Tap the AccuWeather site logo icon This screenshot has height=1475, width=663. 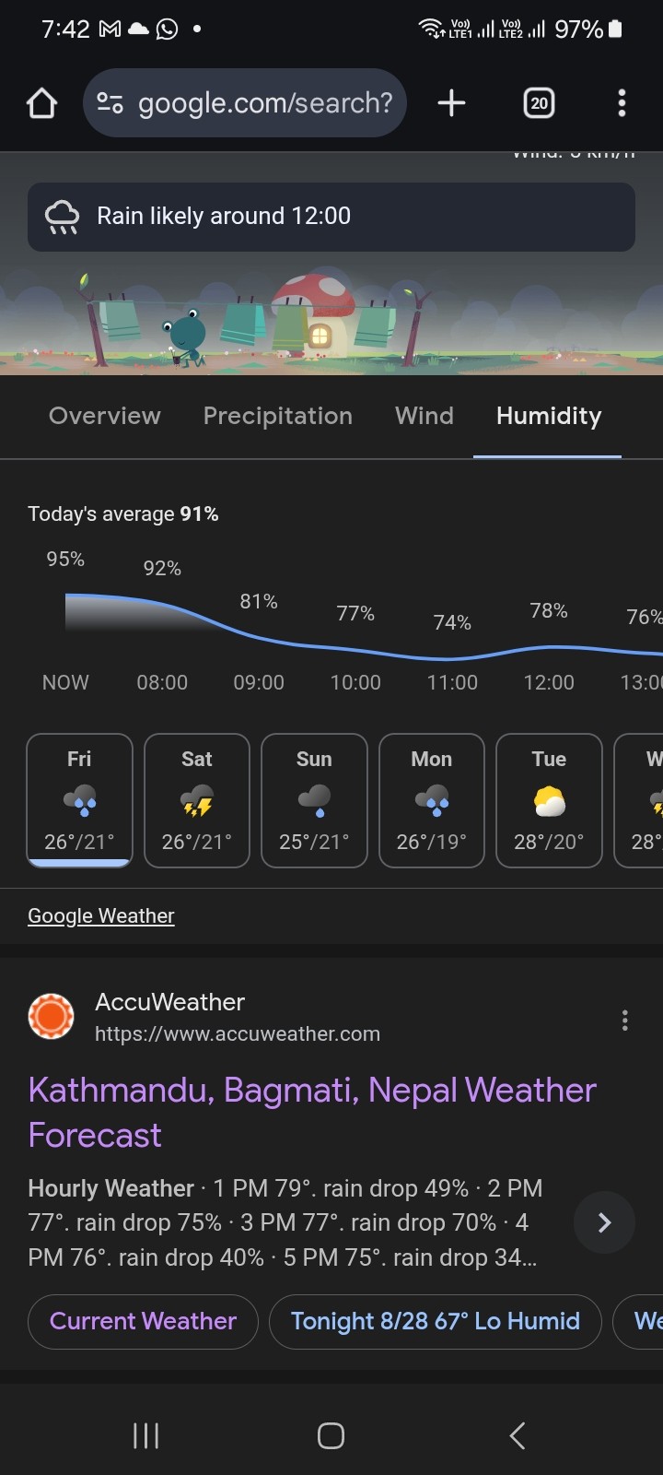pos(52,1017)
